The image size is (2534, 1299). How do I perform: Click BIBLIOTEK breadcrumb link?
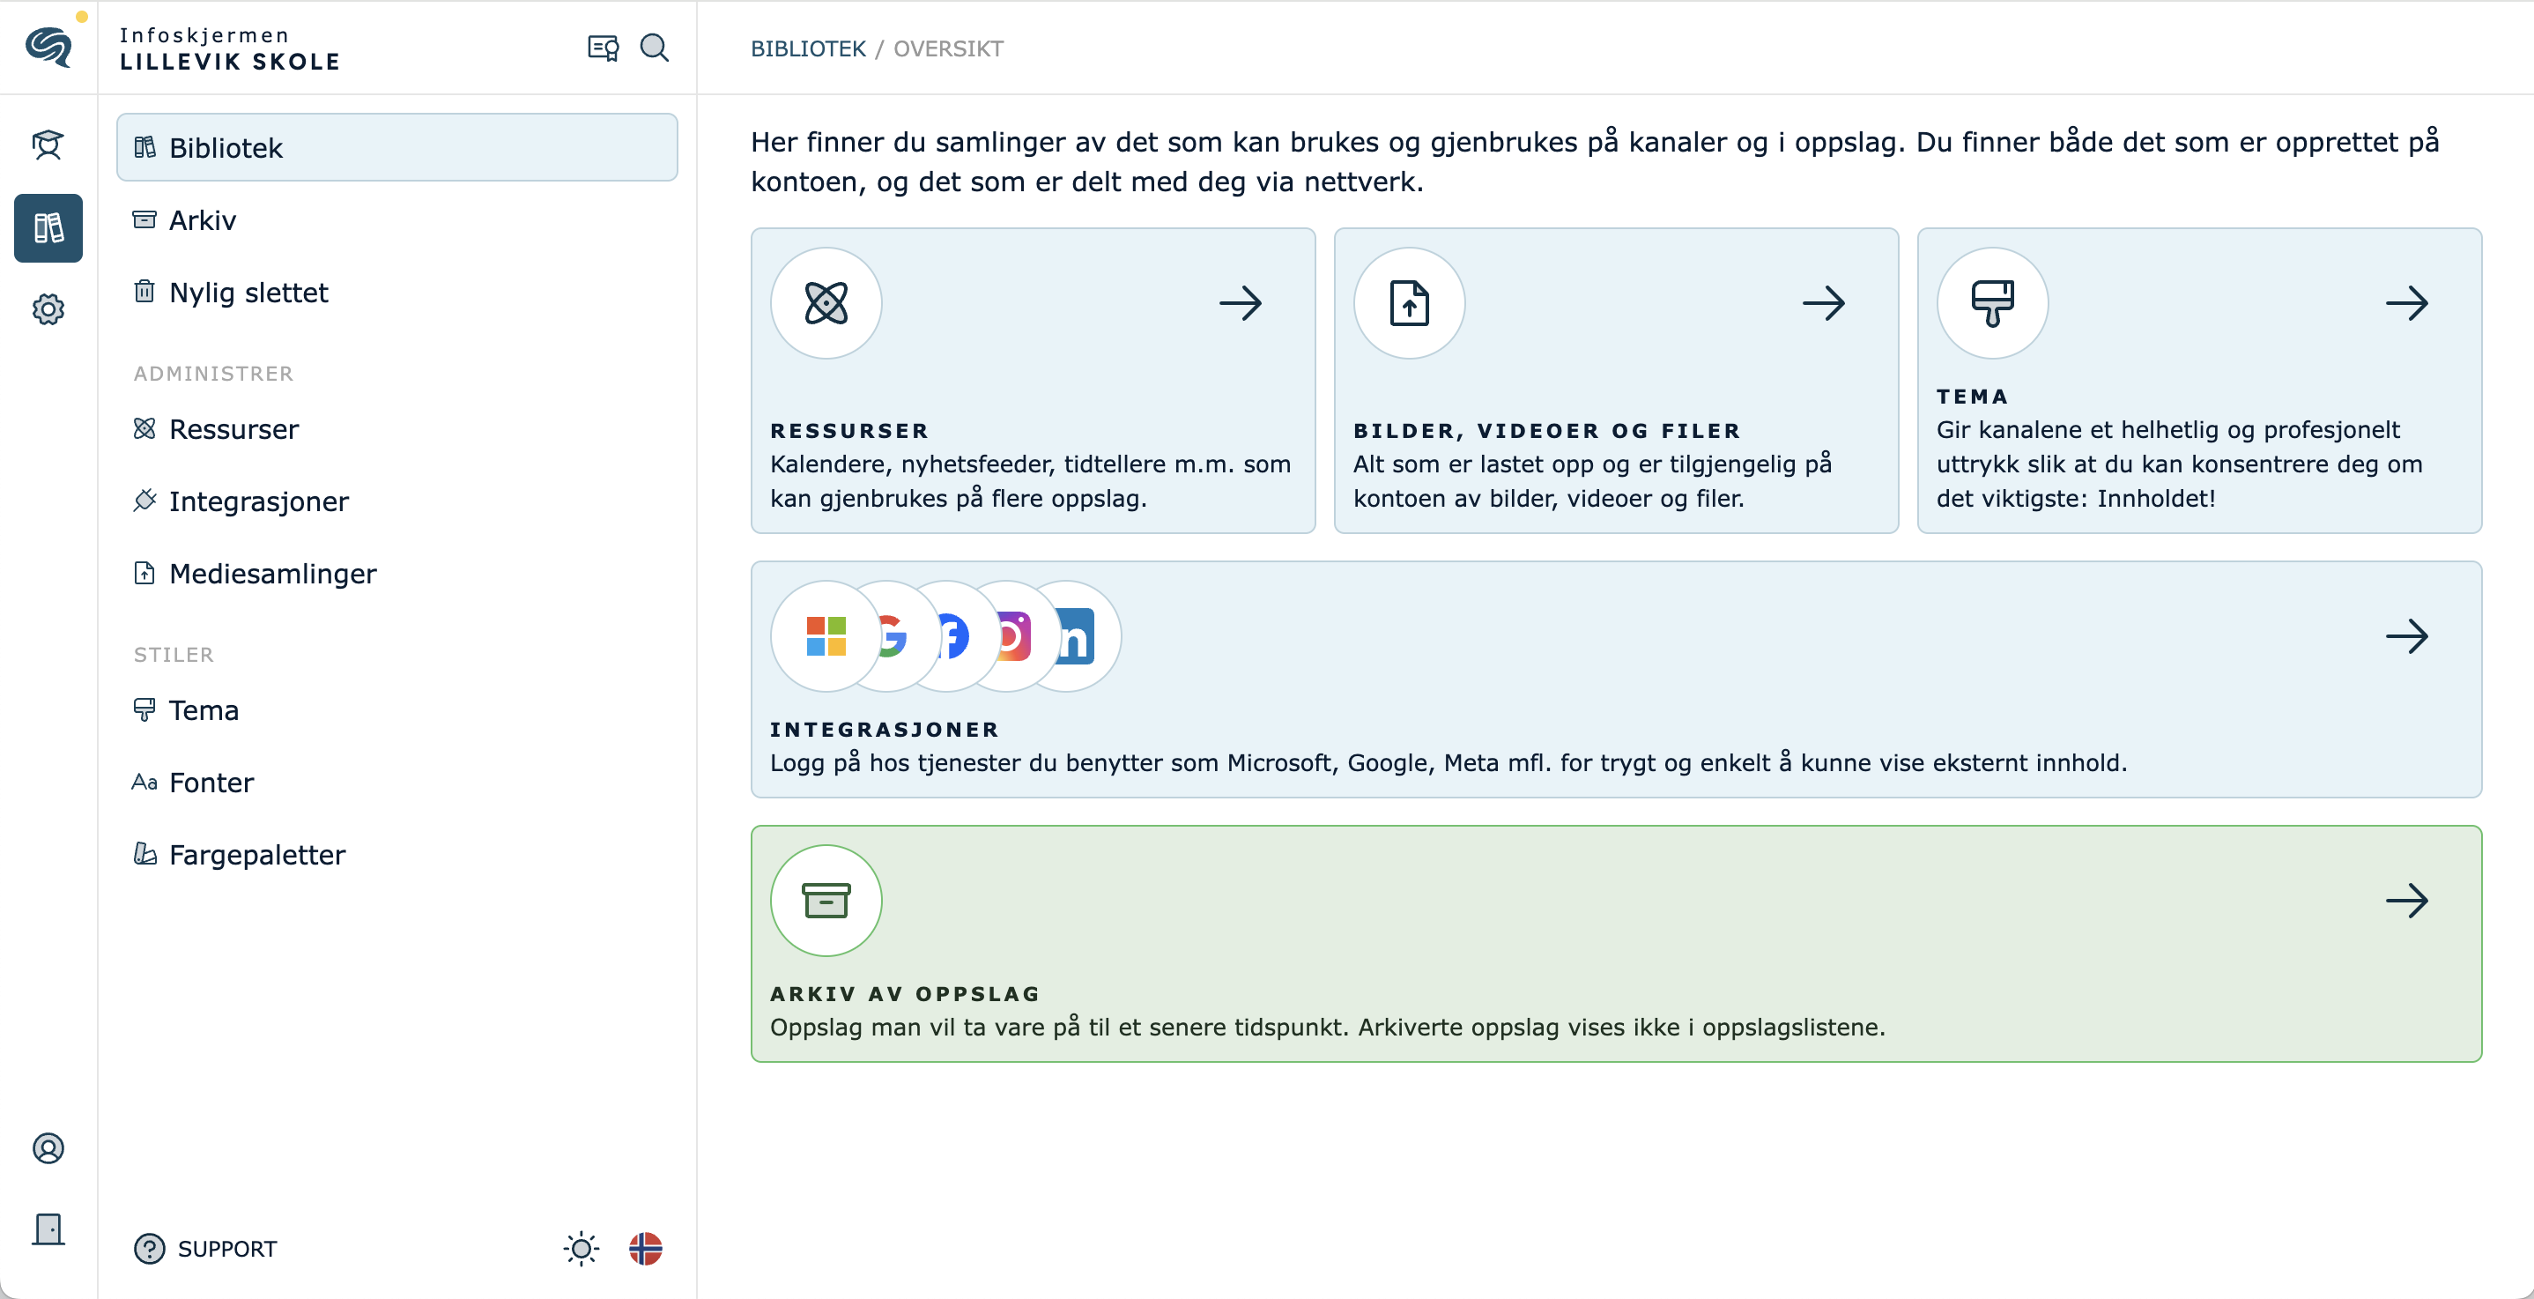[808, 48]
